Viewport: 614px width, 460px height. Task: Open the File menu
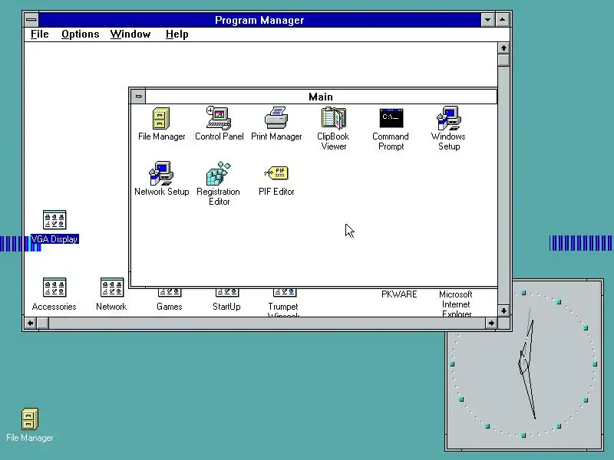(x=40, y=34)
